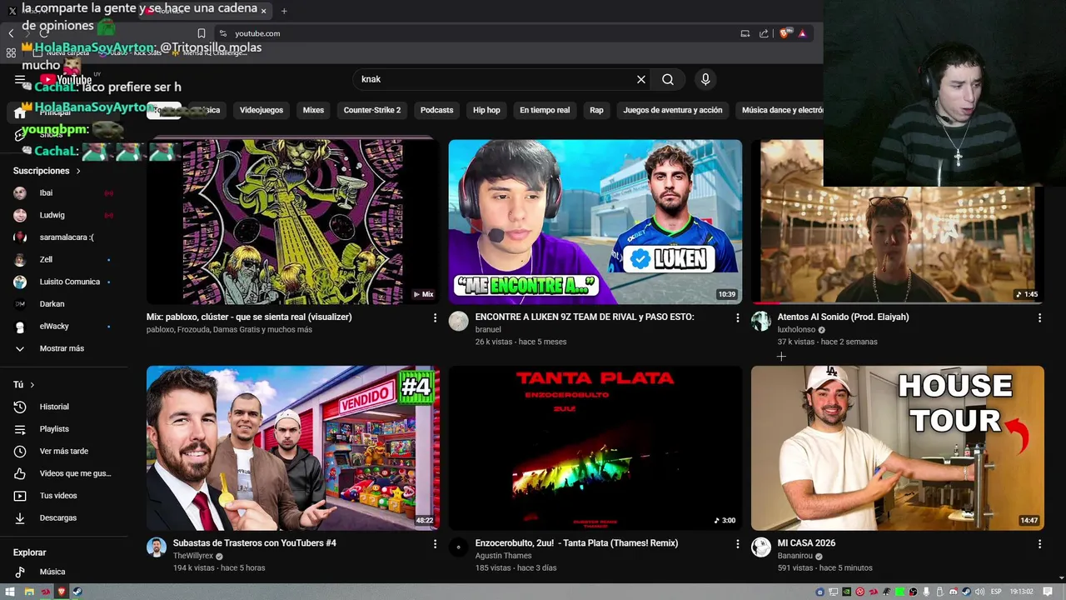
Task: Bookmark this page with the bookmark icon
Action: coord(202,33)
